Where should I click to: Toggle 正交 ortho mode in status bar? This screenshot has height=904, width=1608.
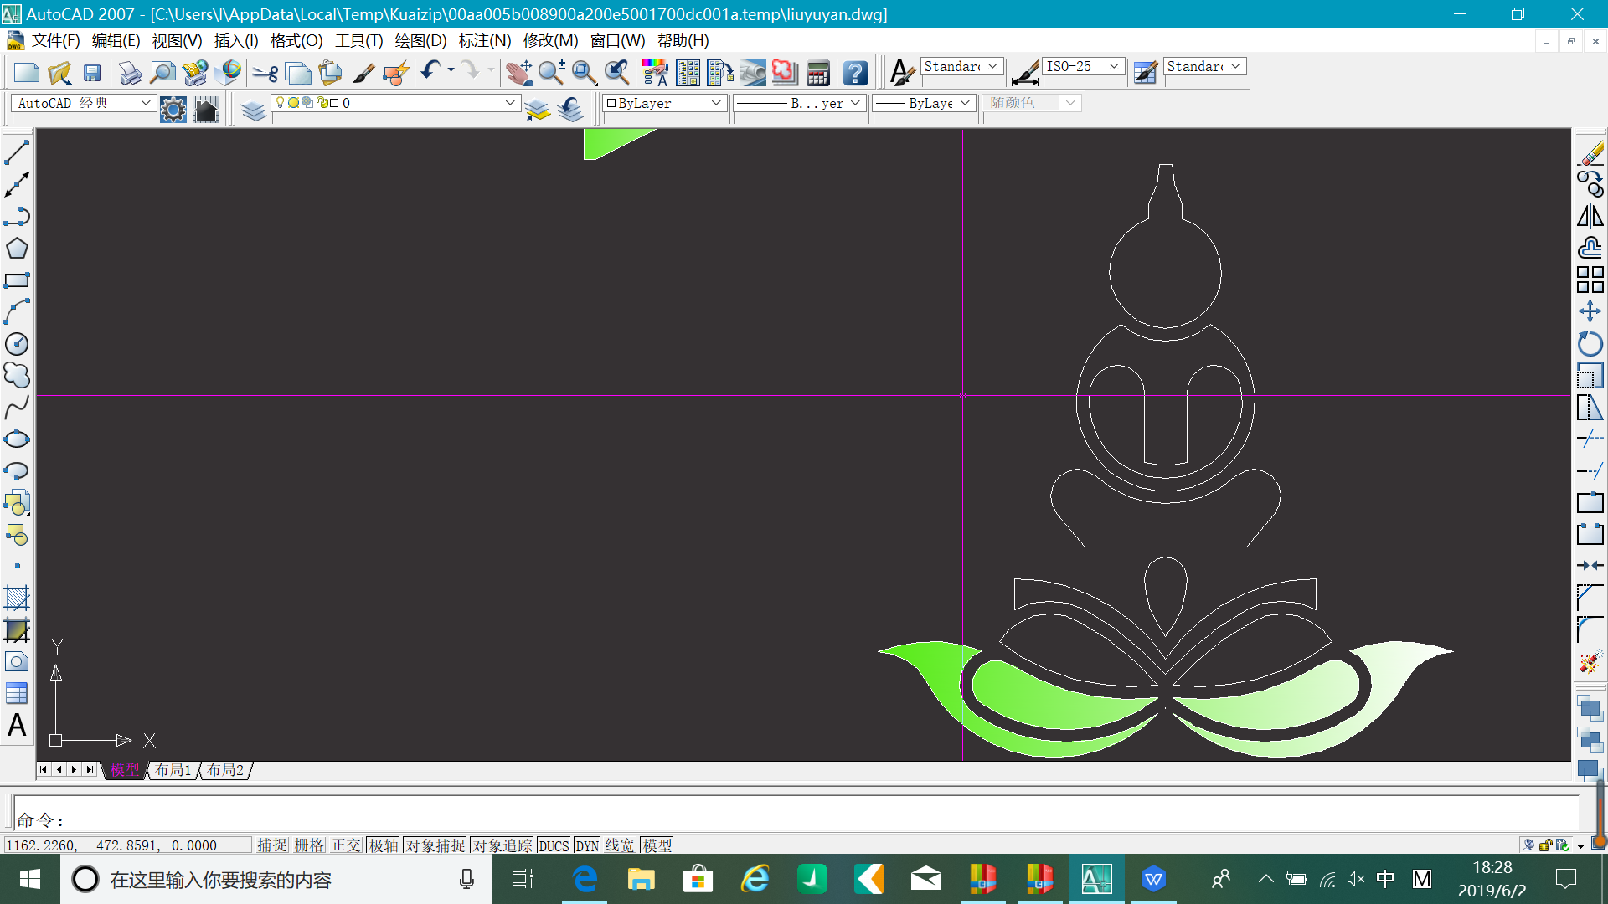[345, 845]
